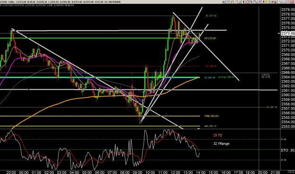The height and width of the screenshot is (174, 295).
Task: Click the red vertical bar toolbar icon
Action: [x=243, y=2]
